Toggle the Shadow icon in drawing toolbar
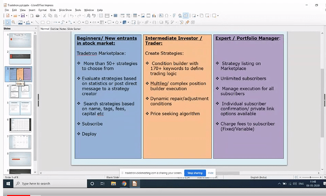326x196 pixels. (x=161, y=22)
